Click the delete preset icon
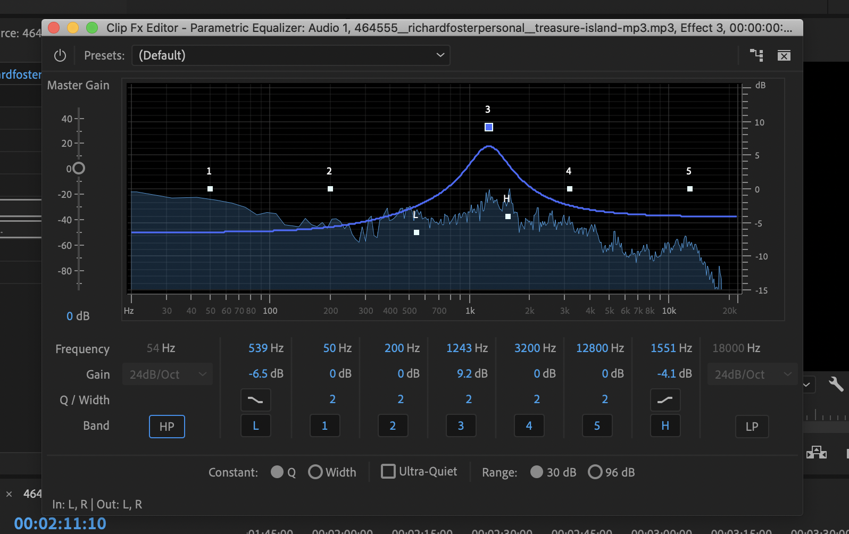The height and width of the screenshot is (534, 849). pos(784,55)
